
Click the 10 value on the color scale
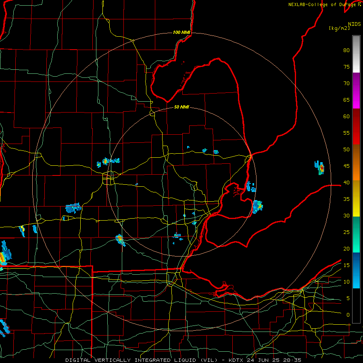[x=346, y=282]
